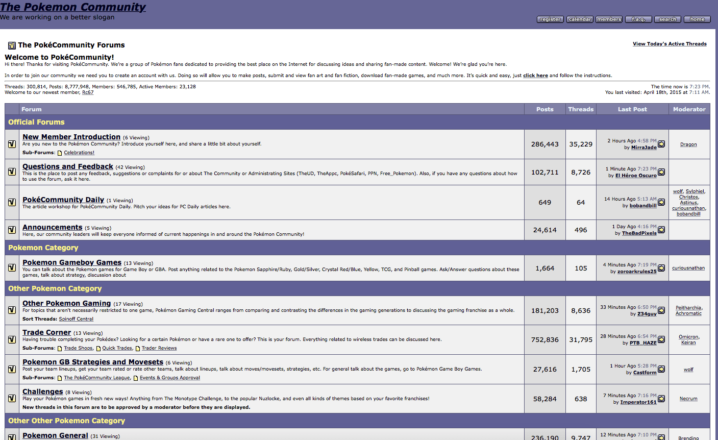This screenshot has height=440, width=718.
Task: Open the calendar from top navigation
Action: tap(580, 19)
